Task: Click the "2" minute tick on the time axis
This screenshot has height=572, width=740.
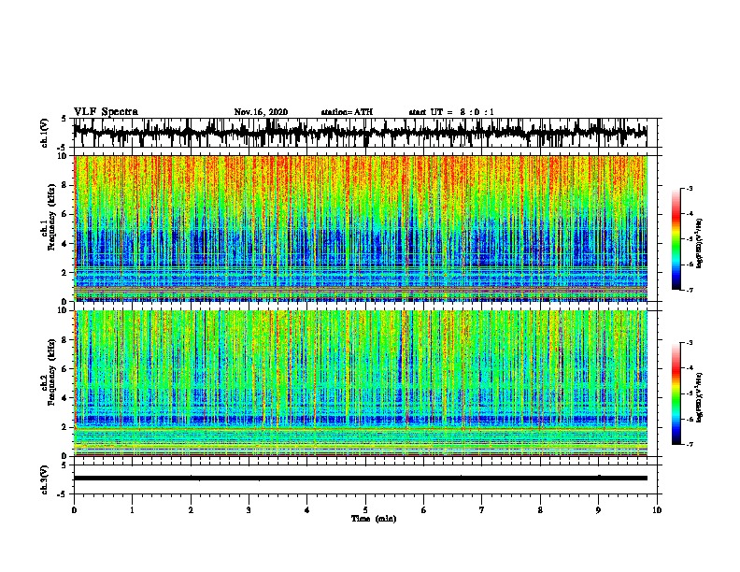Action: 191,510
